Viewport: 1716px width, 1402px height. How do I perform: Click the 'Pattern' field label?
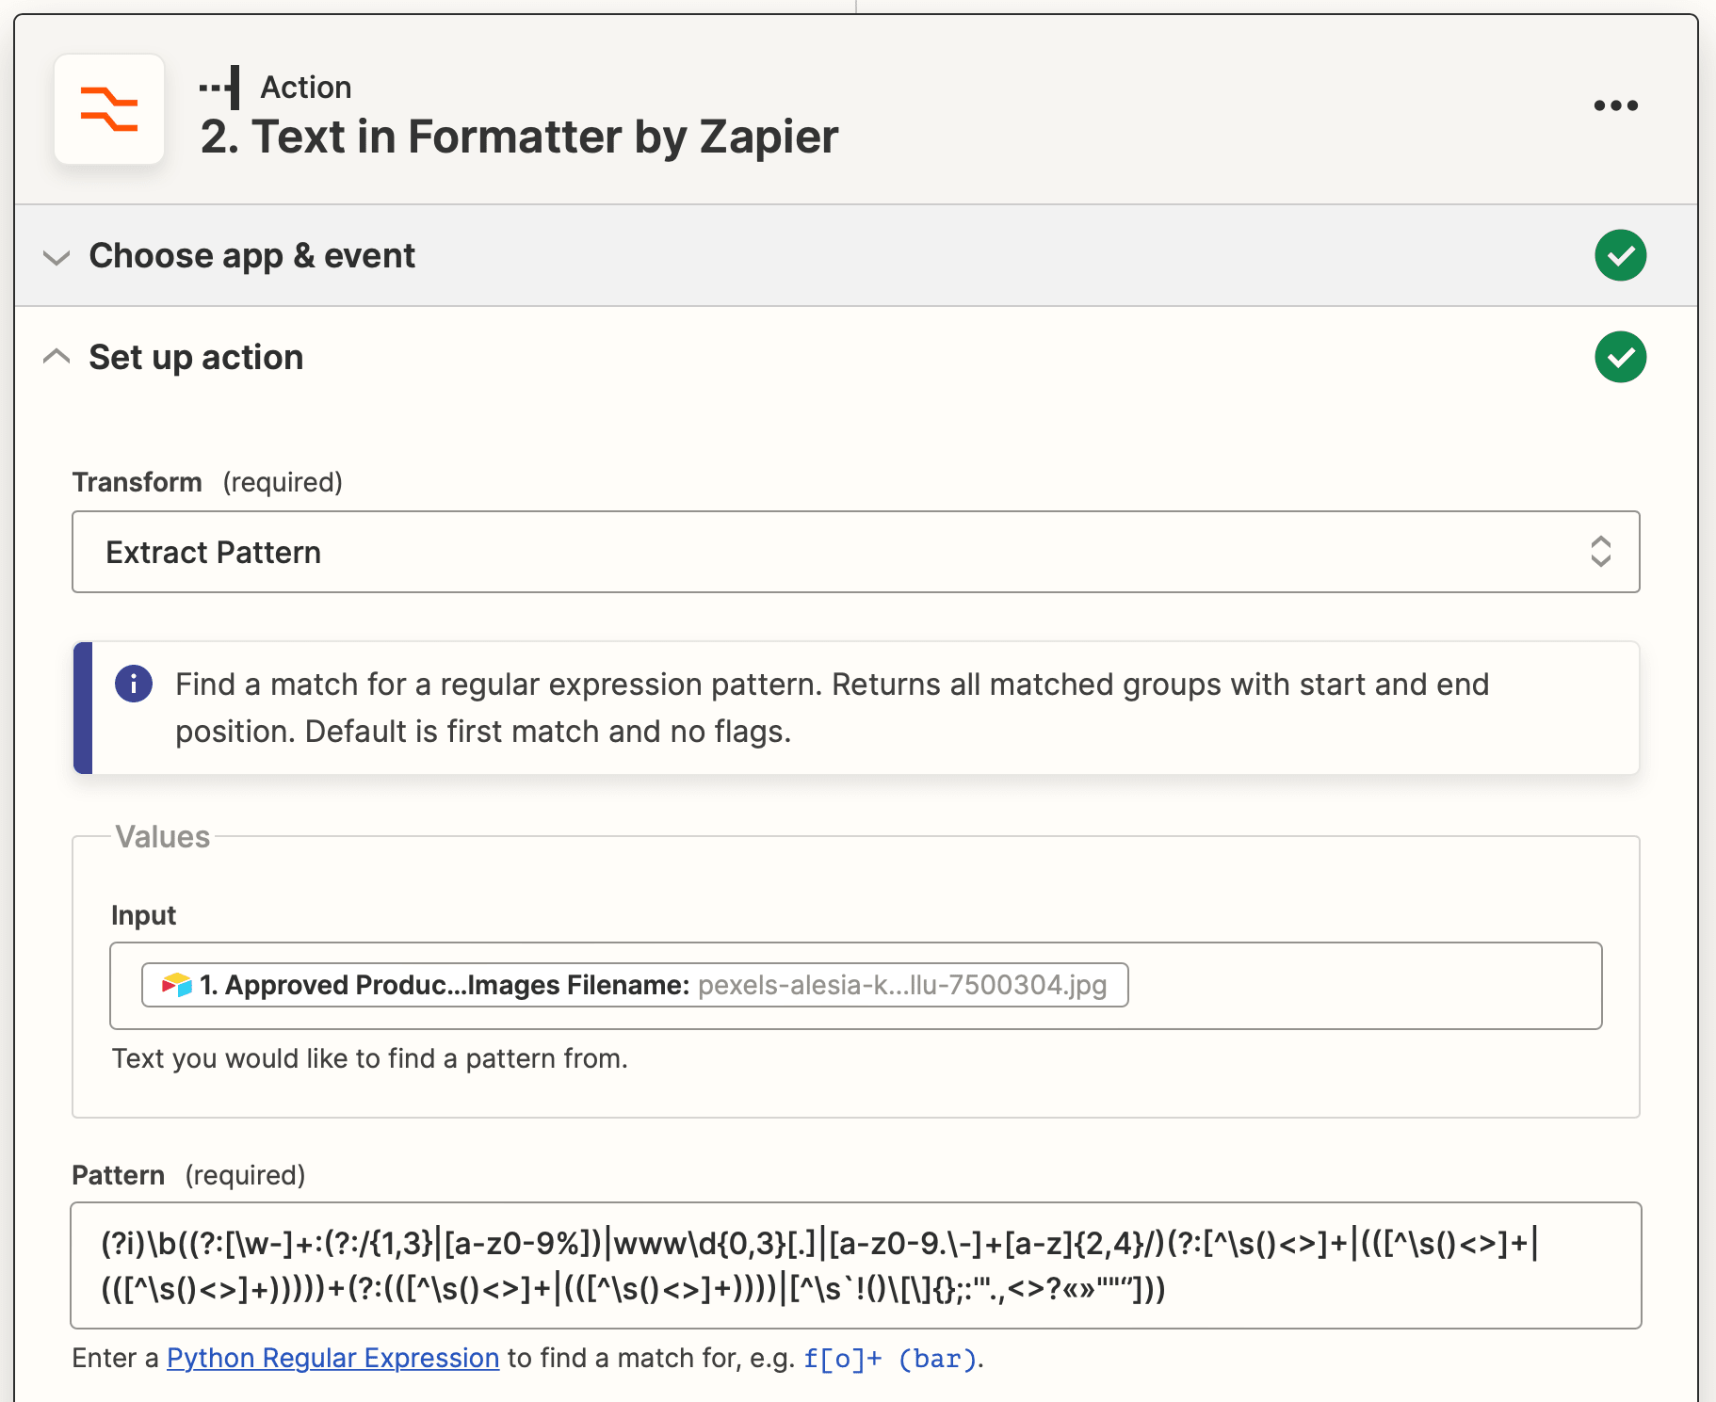pos(118,1175)
